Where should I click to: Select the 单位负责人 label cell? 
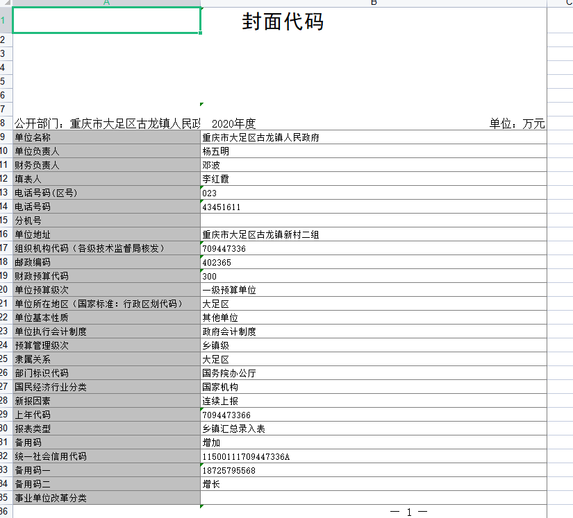[x=106, y=151]
